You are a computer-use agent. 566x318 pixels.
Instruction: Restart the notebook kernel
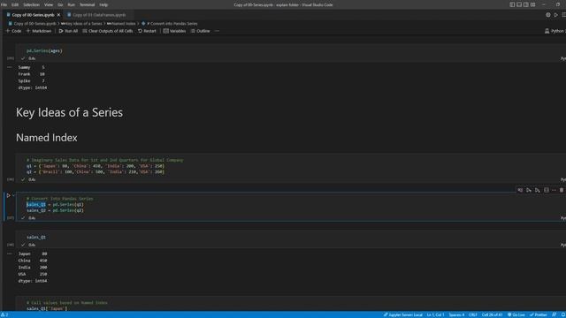[x=148, y=31]
